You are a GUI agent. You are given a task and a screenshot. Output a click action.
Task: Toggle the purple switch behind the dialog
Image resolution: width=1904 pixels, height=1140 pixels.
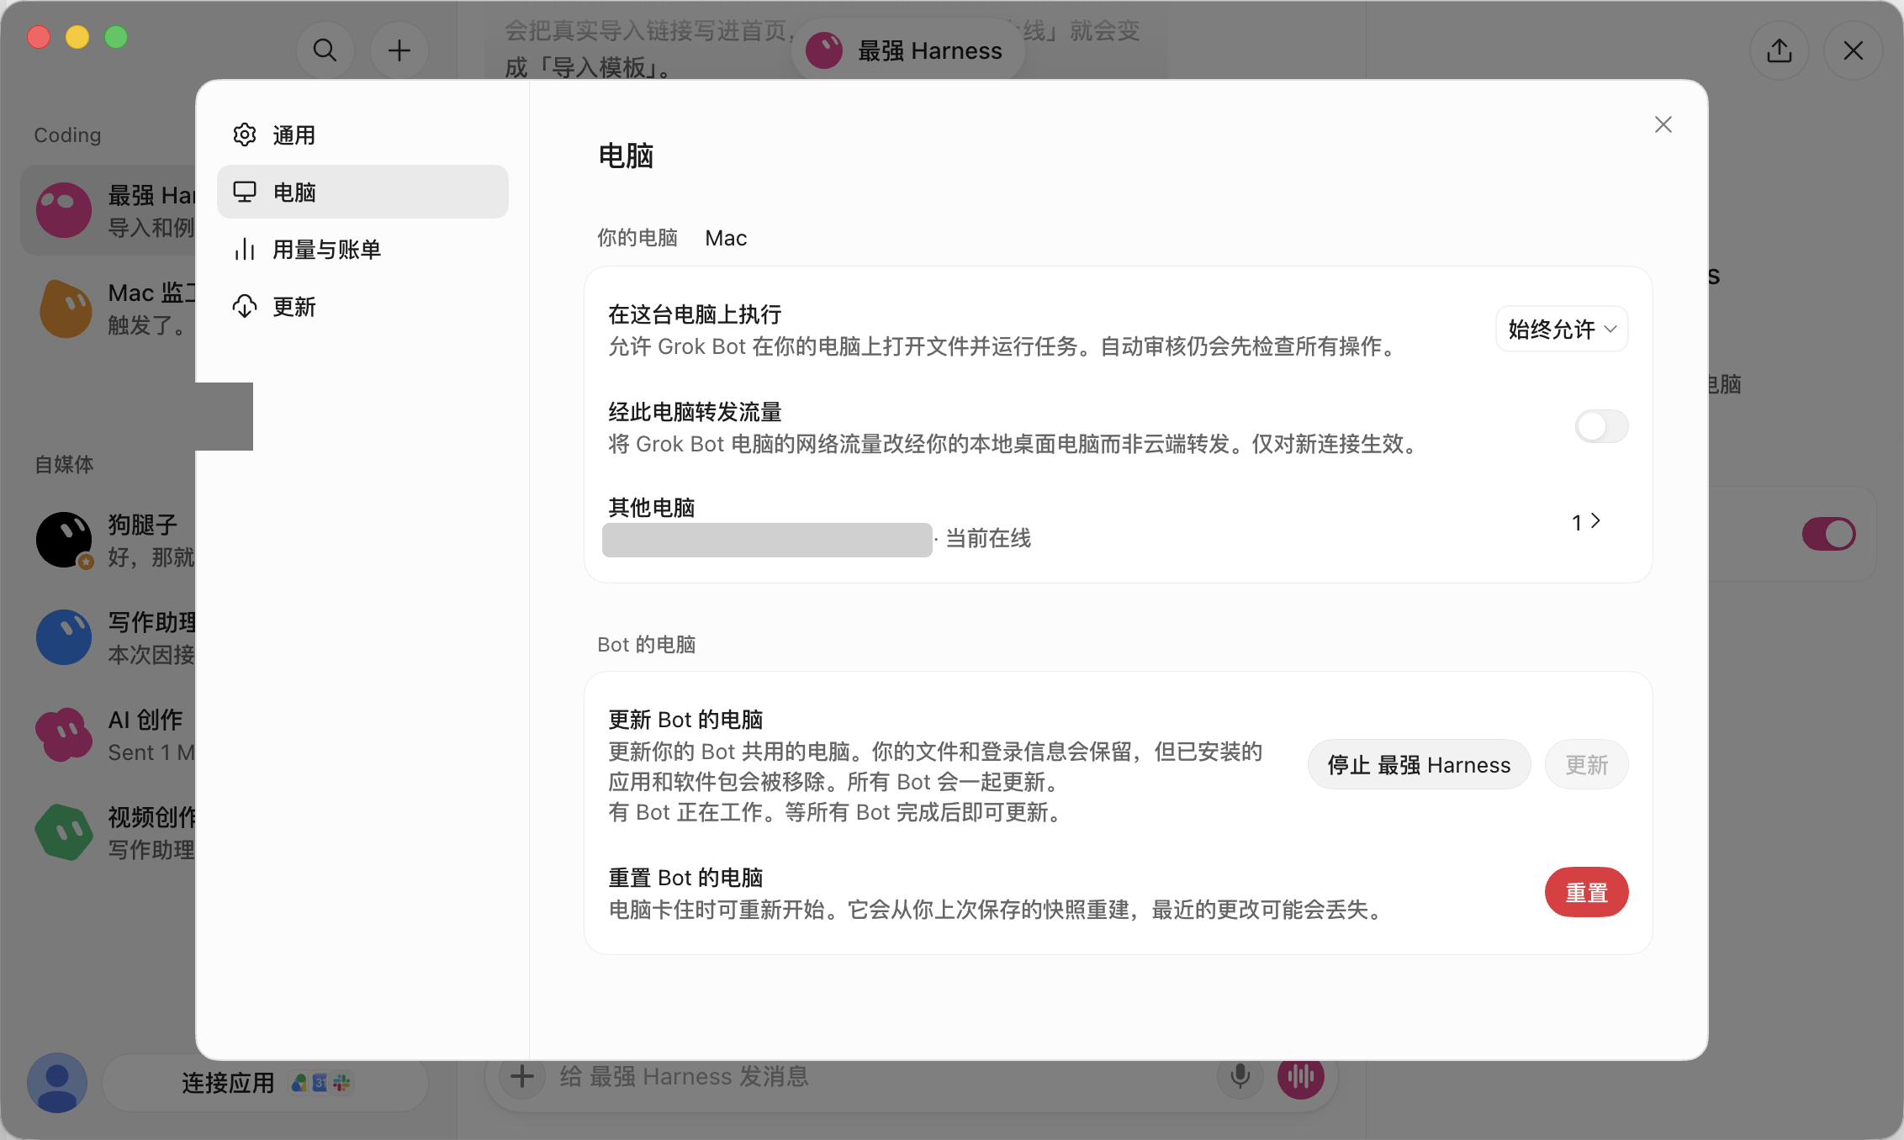pyautogui.click(x=1828, y=534)
